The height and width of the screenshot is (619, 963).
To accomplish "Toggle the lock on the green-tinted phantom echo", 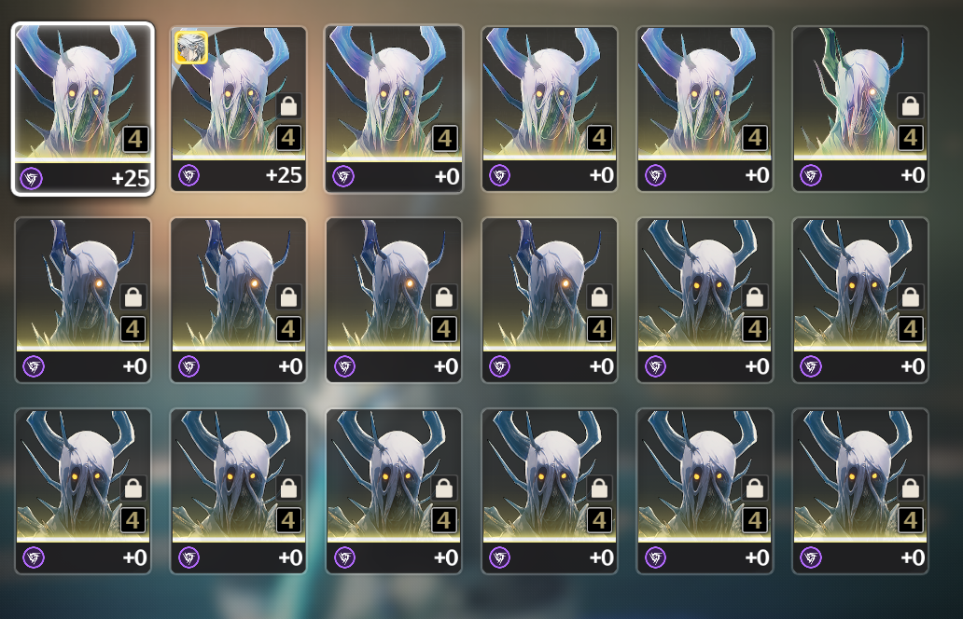I will 910,106.
